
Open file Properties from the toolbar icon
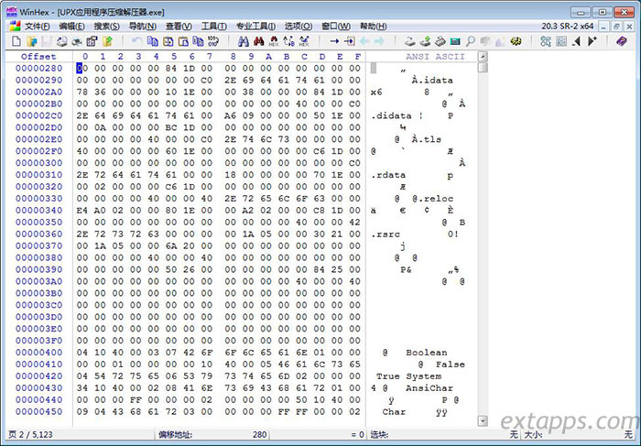coord(92,41)
